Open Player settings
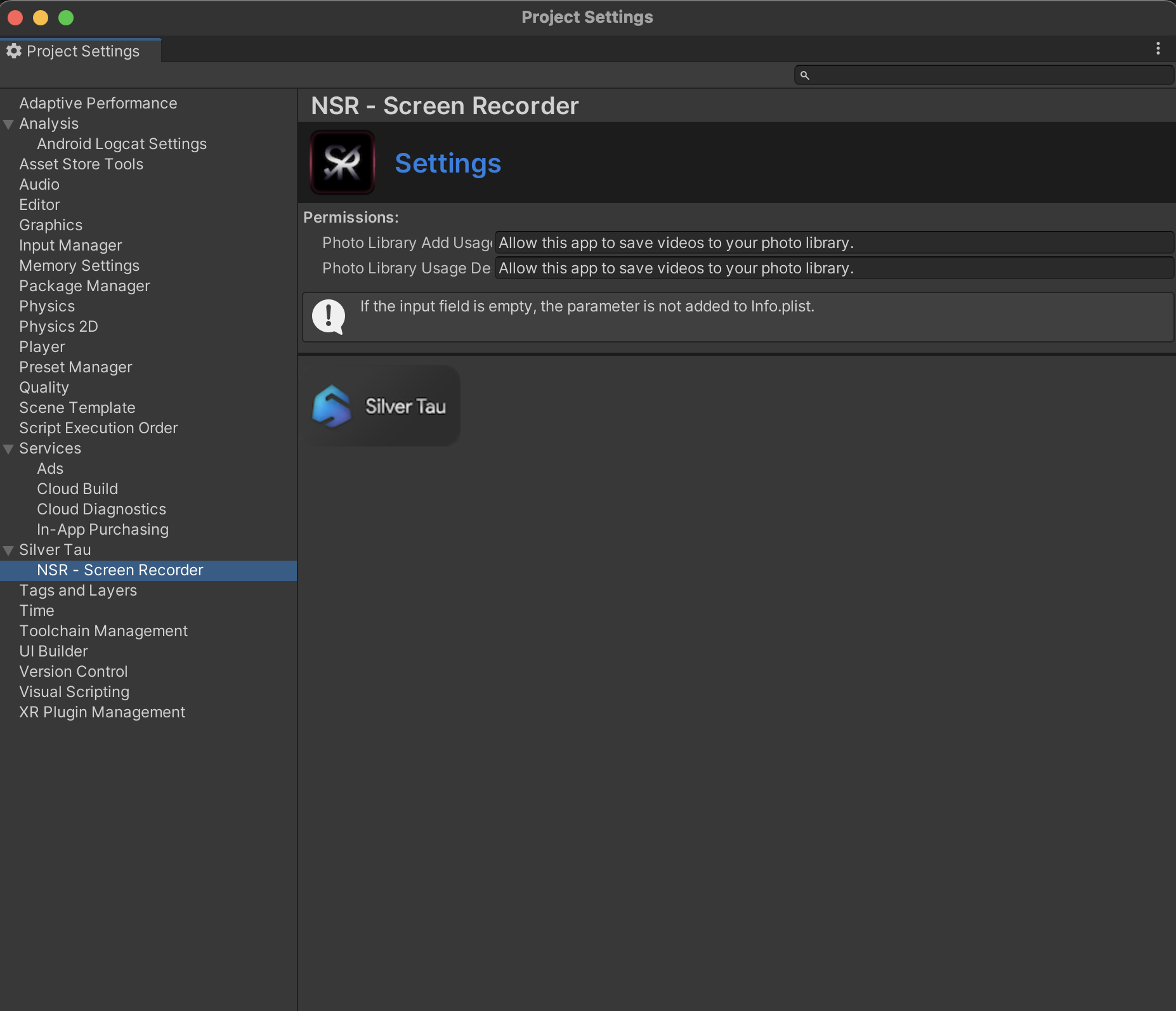 [x=42, y=347]
